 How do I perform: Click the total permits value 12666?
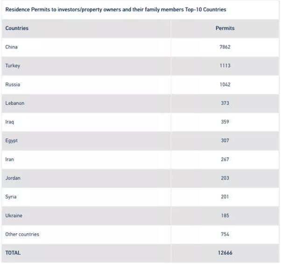[x=225, y=253]
